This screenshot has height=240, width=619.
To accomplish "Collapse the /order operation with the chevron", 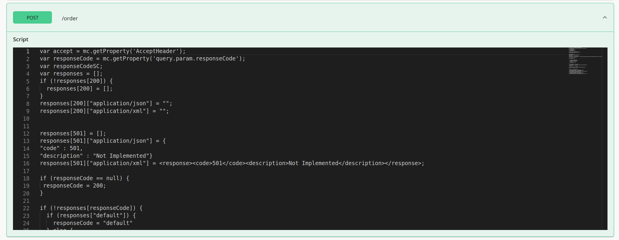I will [605, 17].
